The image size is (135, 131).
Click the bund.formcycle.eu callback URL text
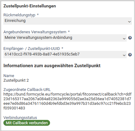(67, 101)
